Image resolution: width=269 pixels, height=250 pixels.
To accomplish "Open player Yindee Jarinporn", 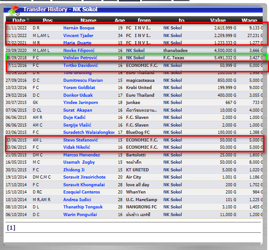I will pyautogui.click(x=80, y=103).
